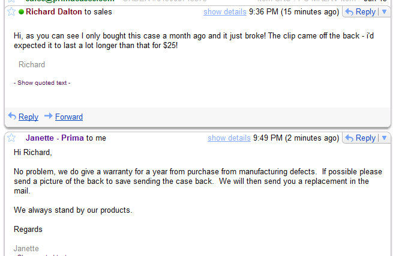Show details for Janette's message

coord(229,138)
